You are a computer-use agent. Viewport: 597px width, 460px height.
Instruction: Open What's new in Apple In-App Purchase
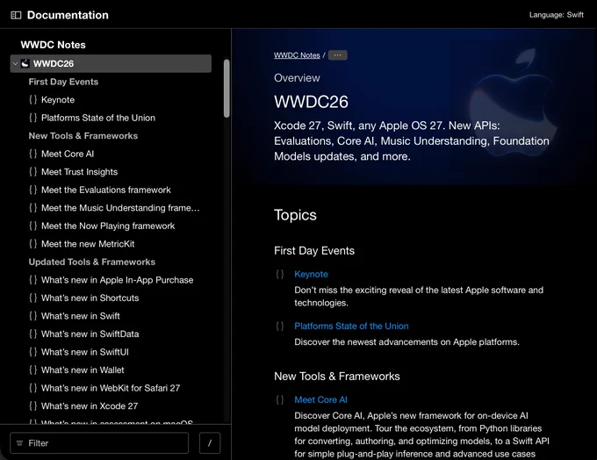(118, 280)
